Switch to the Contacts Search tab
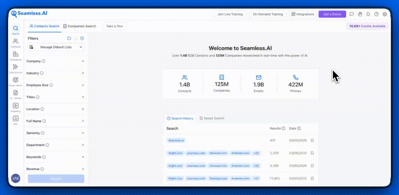The height and width of the screenshot is (195, 399). point(45,26)
